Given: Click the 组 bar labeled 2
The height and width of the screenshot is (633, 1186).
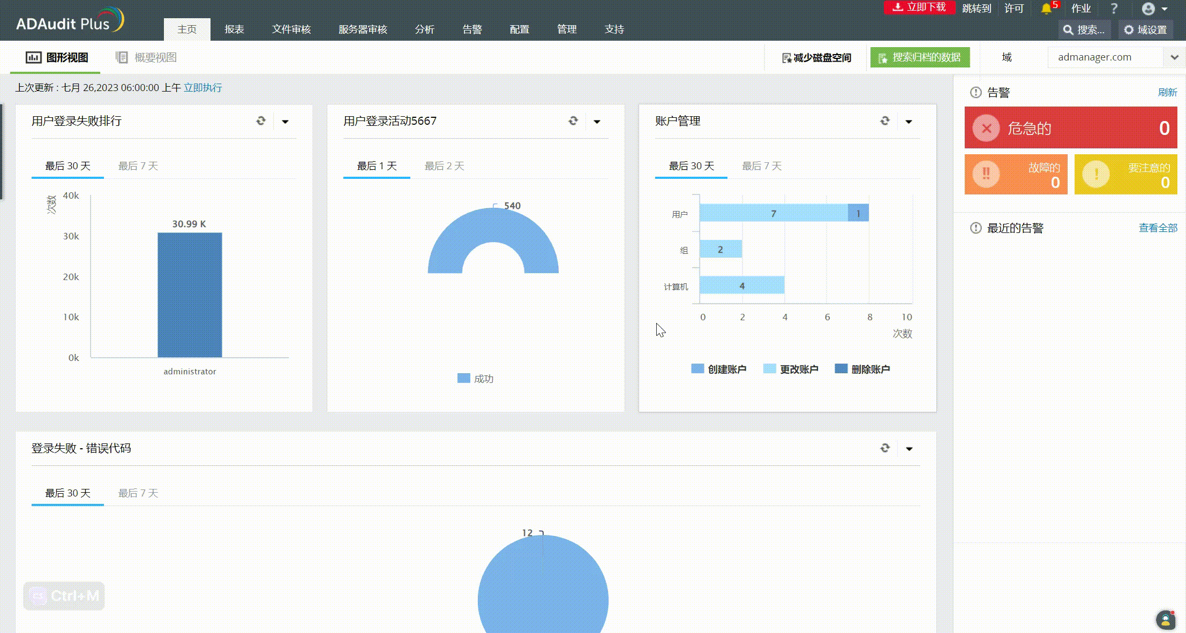Looking at the screenshot, I should tap(720, 249).
